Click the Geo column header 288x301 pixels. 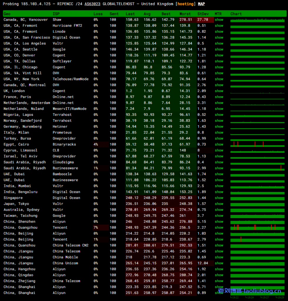pyautogui.click(x=7, y=14)
